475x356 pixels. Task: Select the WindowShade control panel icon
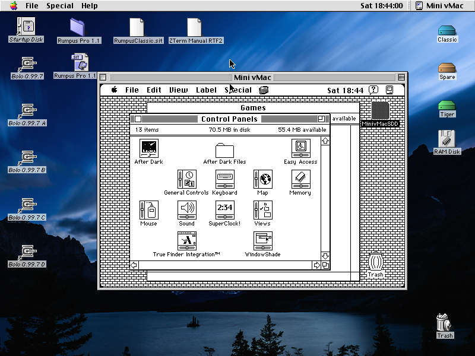click(x=262, y=241)
